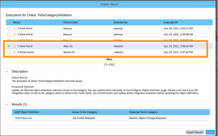
Task: Click the Actual To-Do Category column header
Action: pos(85,112)
